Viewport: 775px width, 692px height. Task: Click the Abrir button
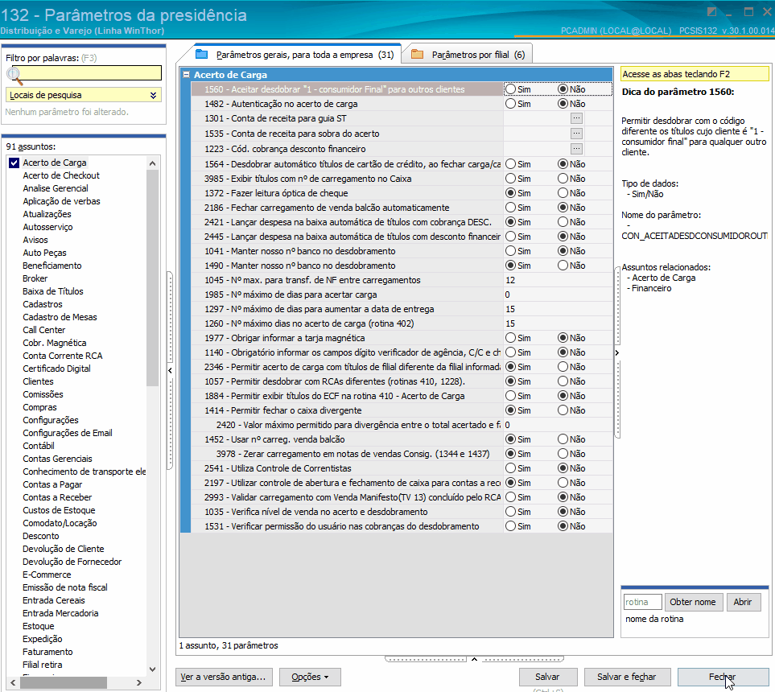[742, 602]
